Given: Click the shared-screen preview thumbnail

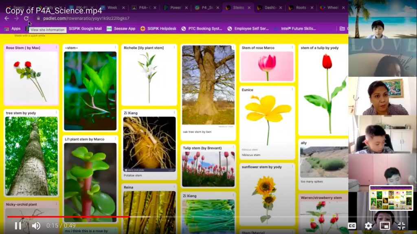Looking at the screenshot, I should pos(391,198).
